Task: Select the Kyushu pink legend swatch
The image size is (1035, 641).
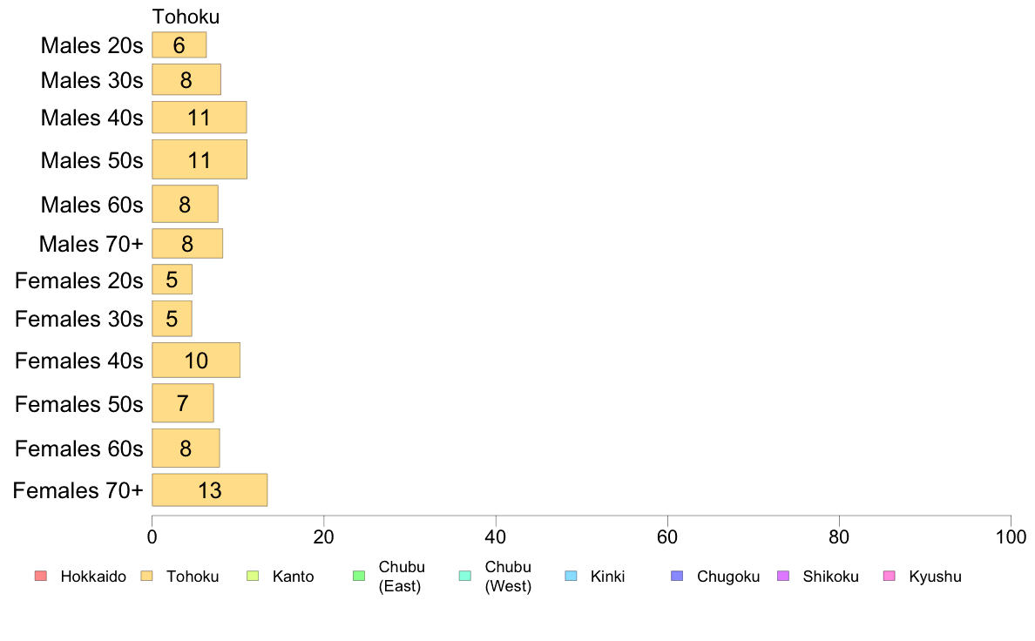Action: [x=890, y=576]
